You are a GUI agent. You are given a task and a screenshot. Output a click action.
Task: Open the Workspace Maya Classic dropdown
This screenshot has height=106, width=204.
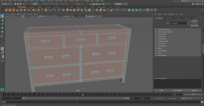click(x=191, y=1)
